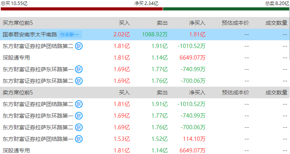Click 联 icon beside 拉萨团结路第二 in buyer list
This screenshot has height=154, width=290.
tap(79, 46)
